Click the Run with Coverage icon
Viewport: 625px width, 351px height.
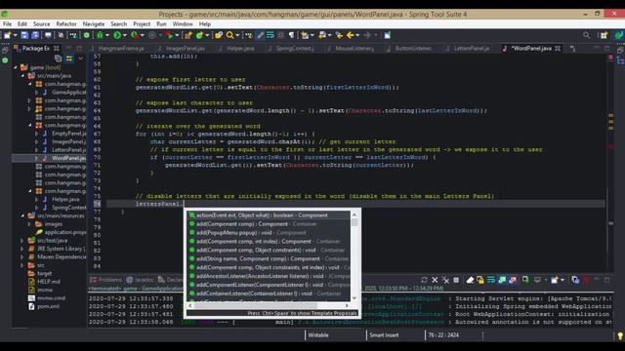(x=135, y=35)
